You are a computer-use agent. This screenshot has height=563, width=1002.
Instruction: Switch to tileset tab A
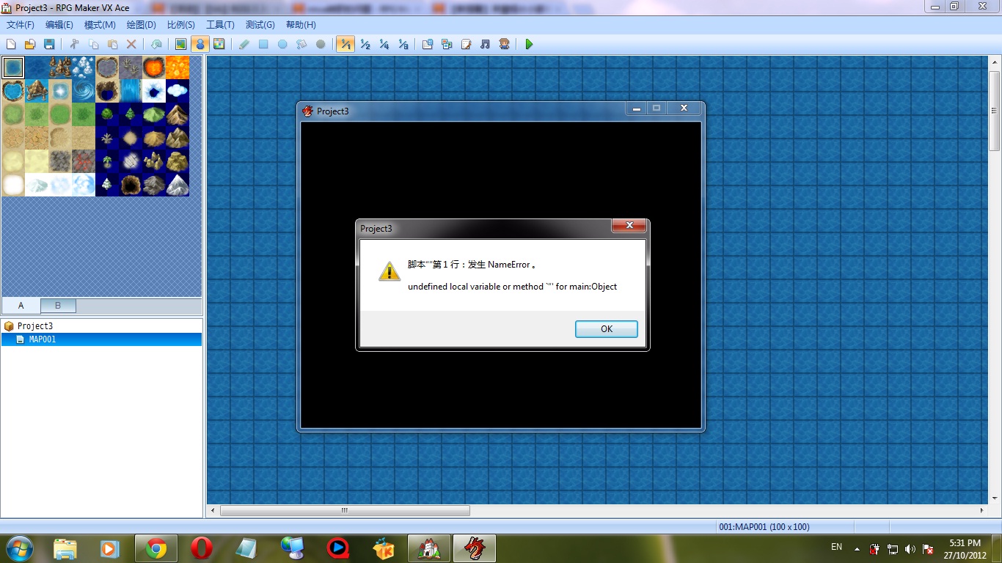(x=21, y=306)
